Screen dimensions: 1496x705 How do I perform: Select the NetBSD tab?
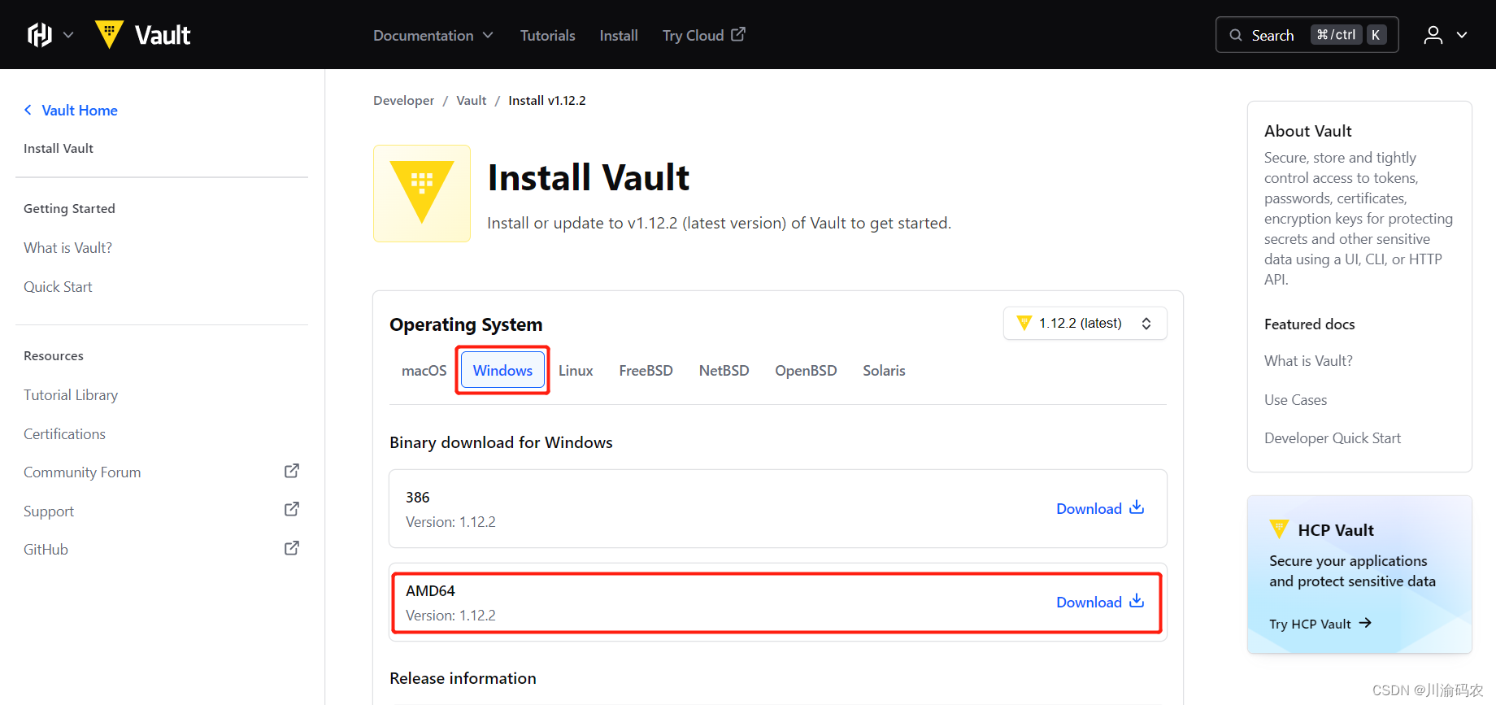pyautogui.click(x=724, y=370)
